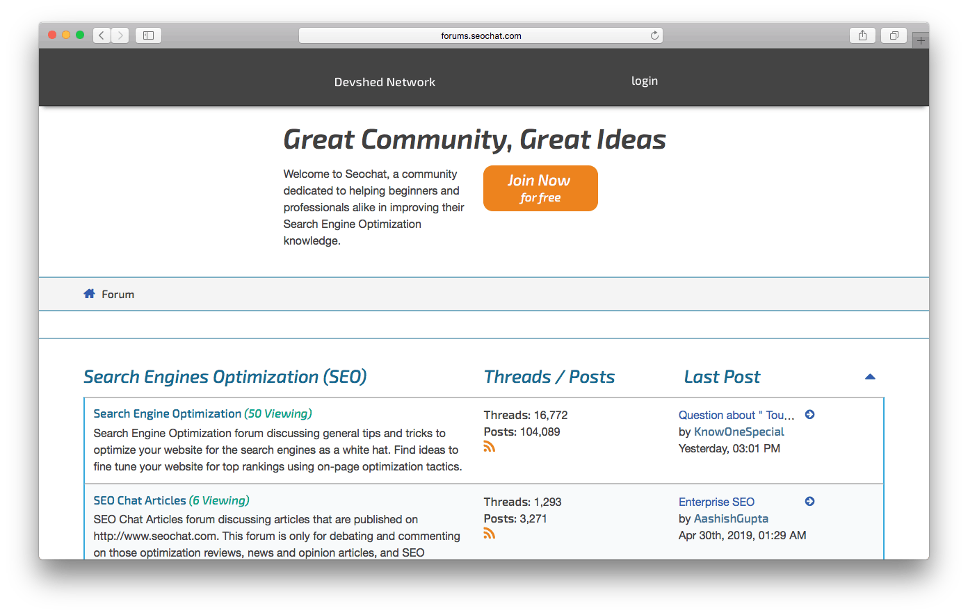Go to last post arrow beside Enterprise SEO
968x615 pixels.
[x=809, y=502]
